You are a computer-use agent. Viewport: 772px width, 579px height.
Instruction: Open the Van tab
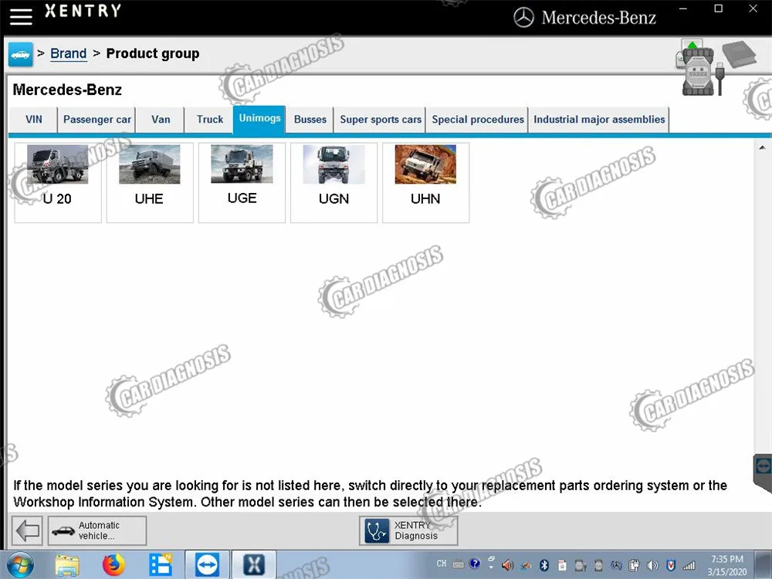tap(161, 120)
